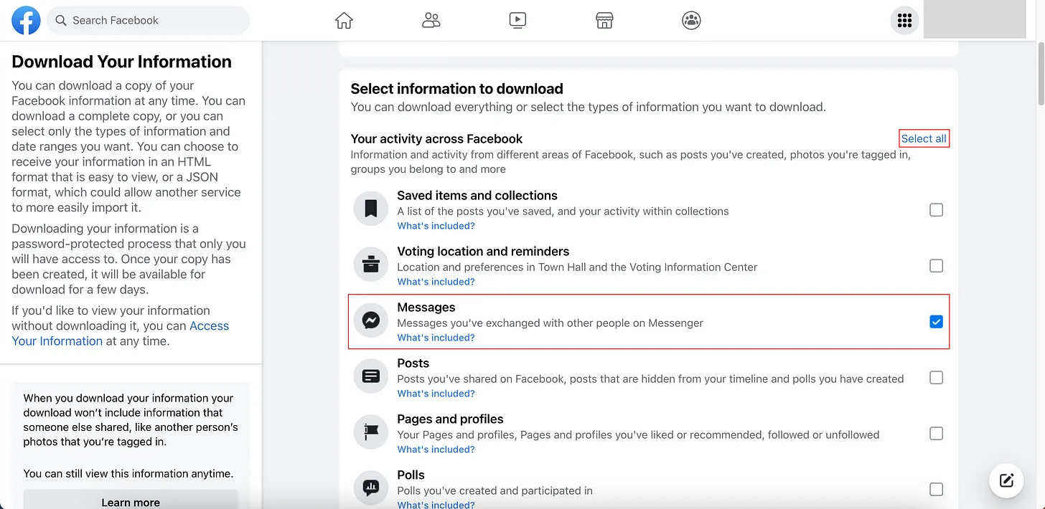Open the Friends icon in top navigation
Image resolution: width=1045 pixels, height=509 pixels.
(x=431, y=21)
